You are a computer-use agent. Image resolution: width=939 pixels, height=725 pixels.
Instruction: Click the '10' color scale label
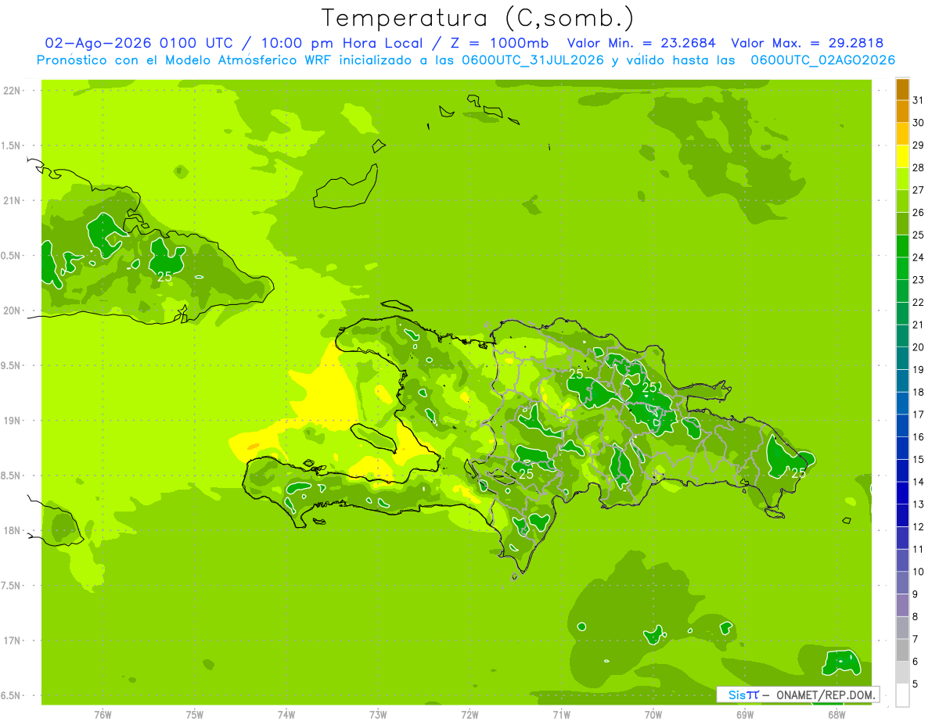(x=919, y=572)
